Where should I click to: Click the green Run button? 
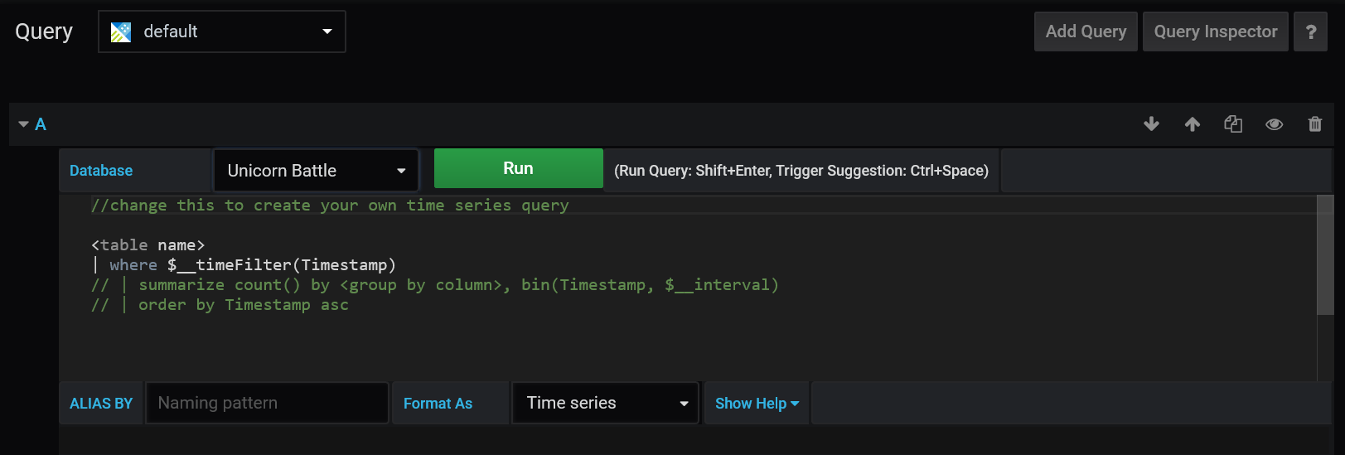tap(518, 168)
